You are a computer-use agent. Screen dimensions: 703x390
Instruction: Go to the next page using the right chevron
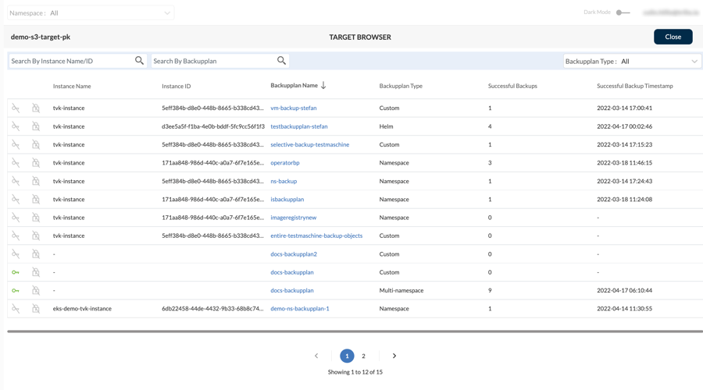[x=394, y=356]
